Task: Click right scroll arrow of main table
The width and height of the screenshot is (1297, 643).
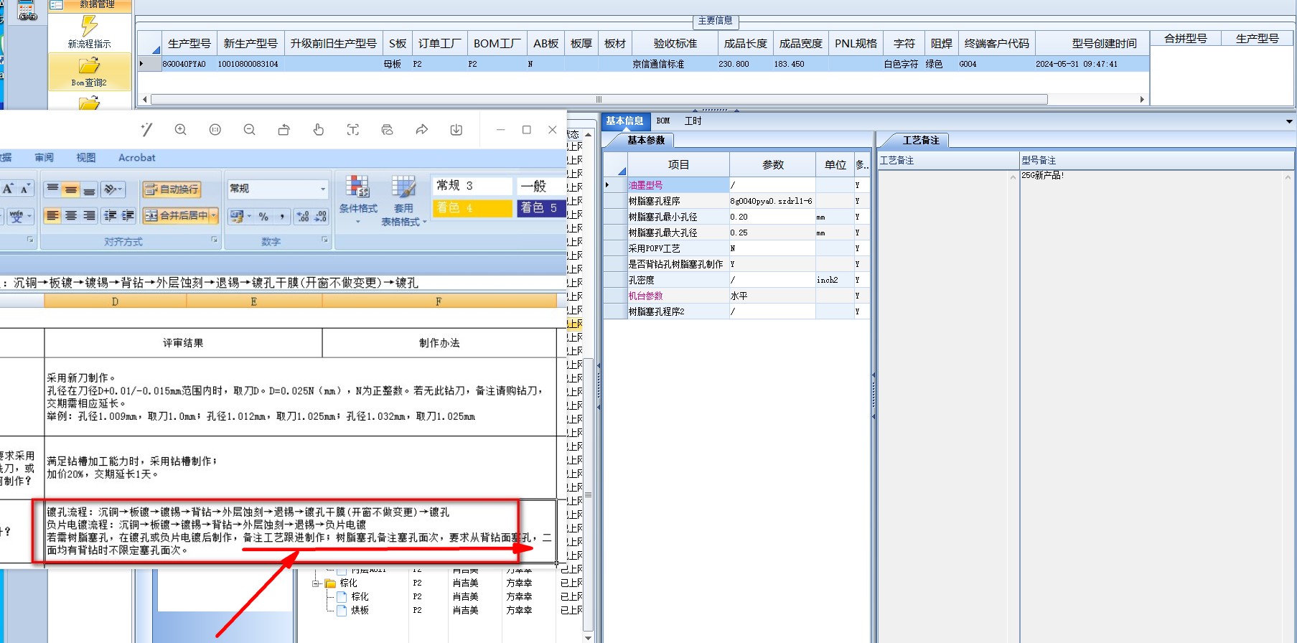Action: [x=1142, y=100]
